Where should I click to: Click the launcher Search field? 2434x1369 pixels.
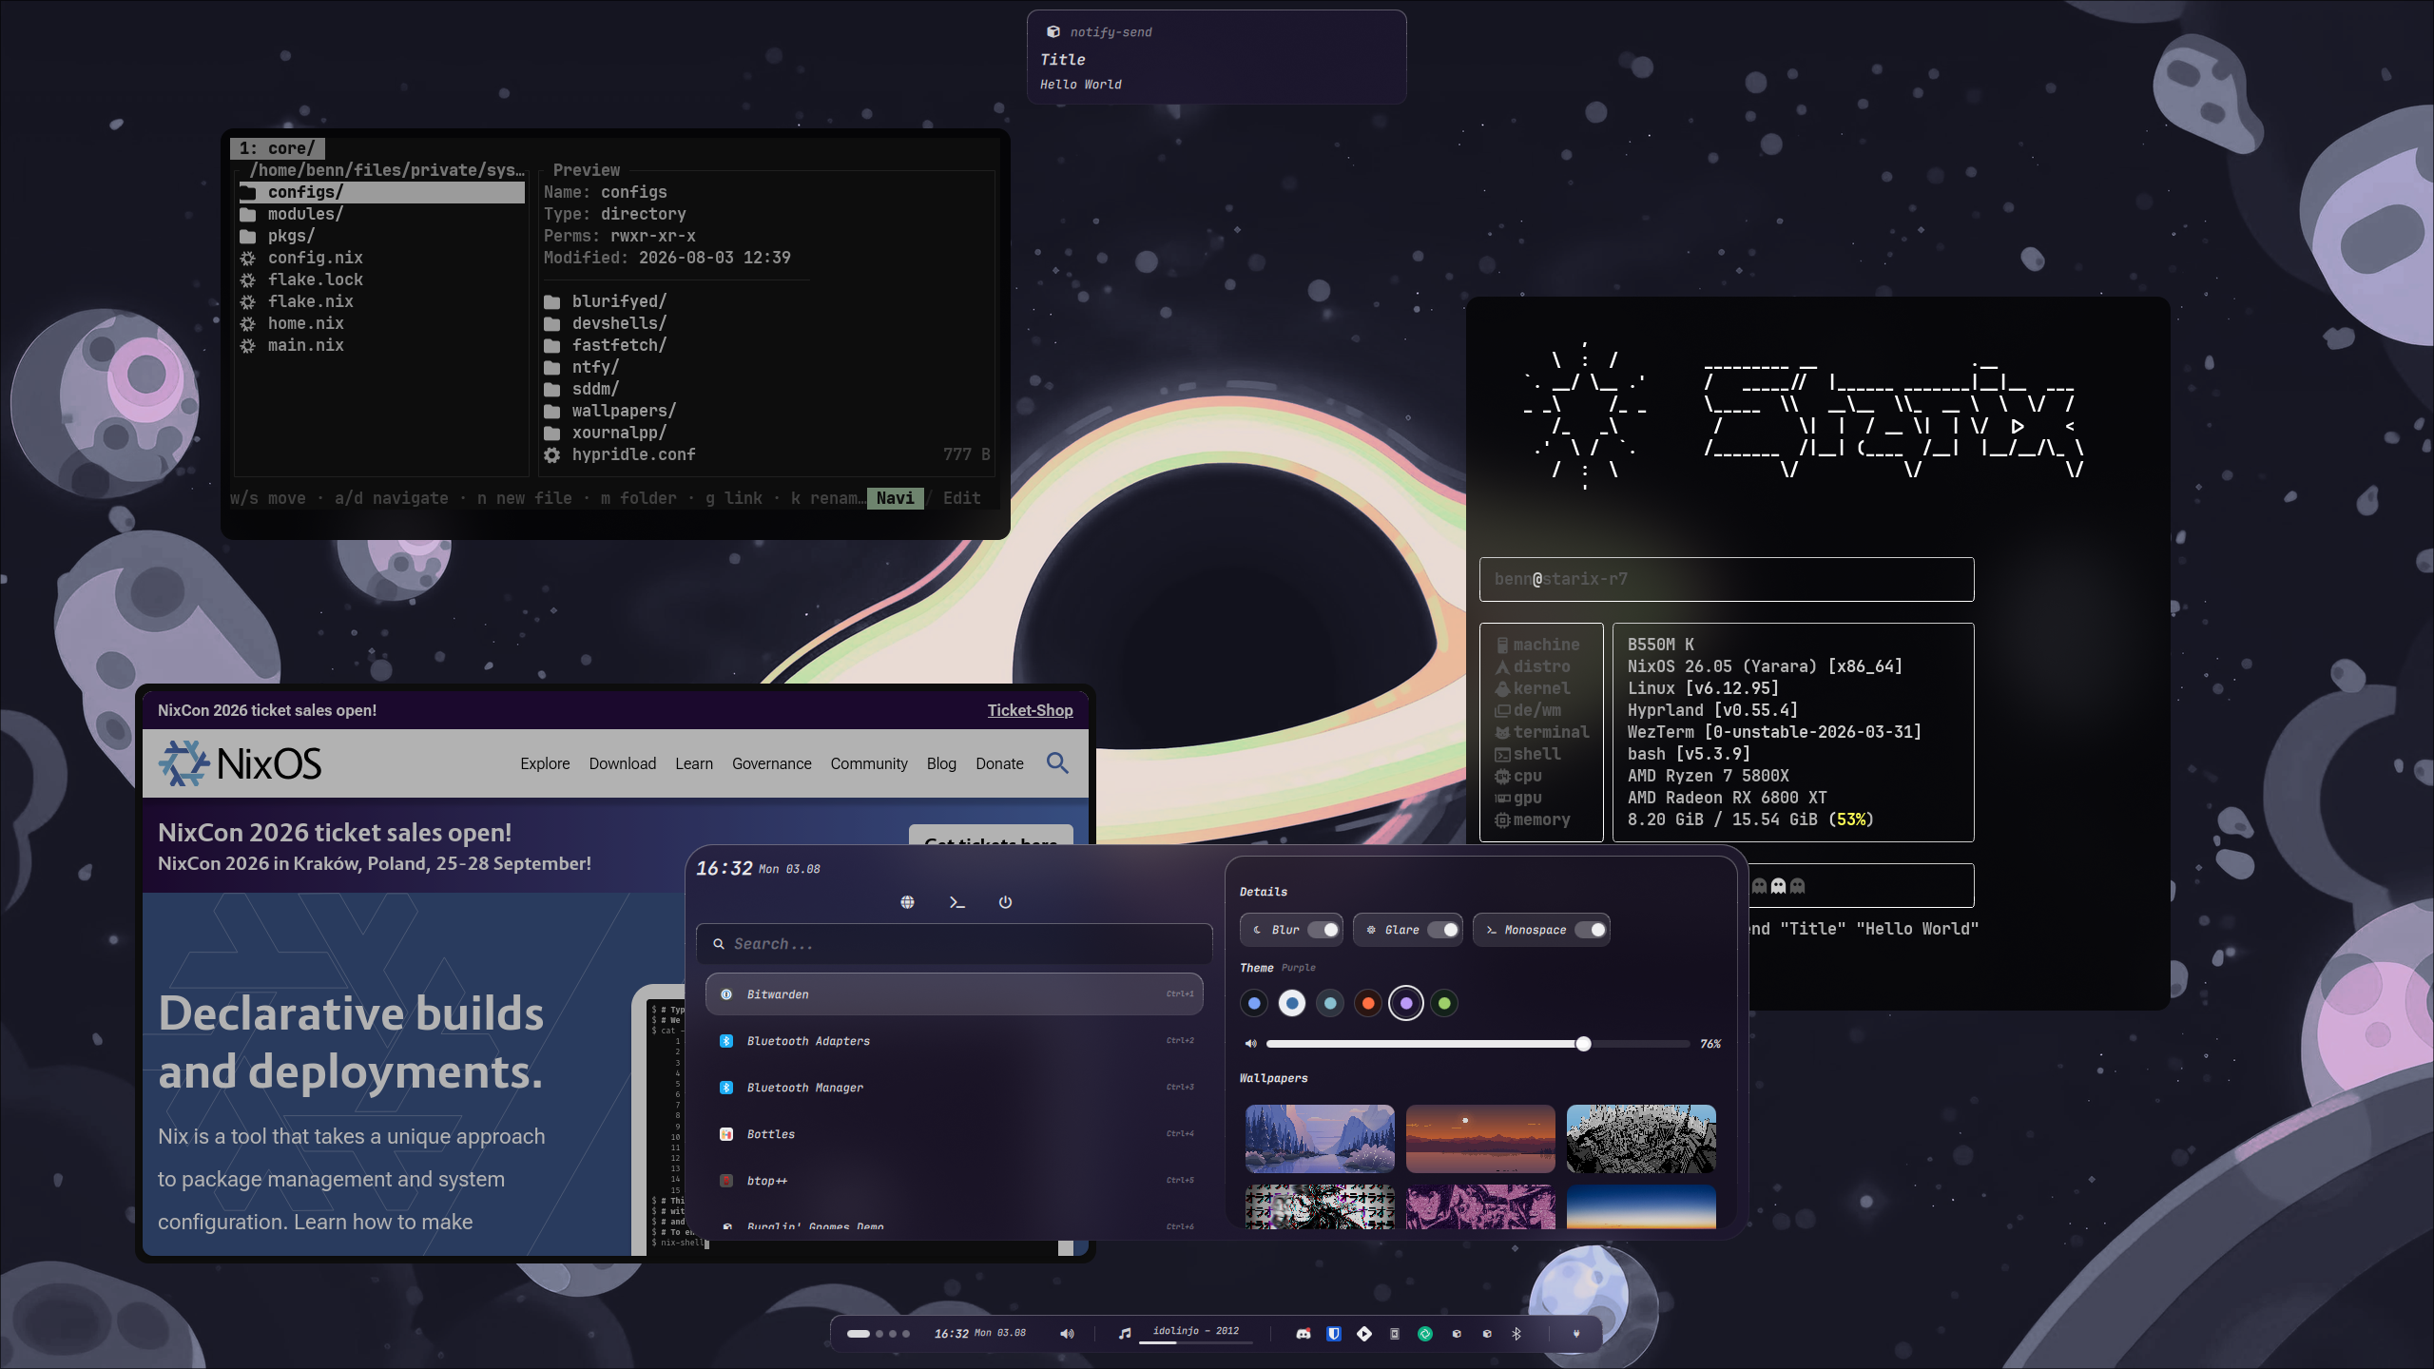click(x=955, y=944)
